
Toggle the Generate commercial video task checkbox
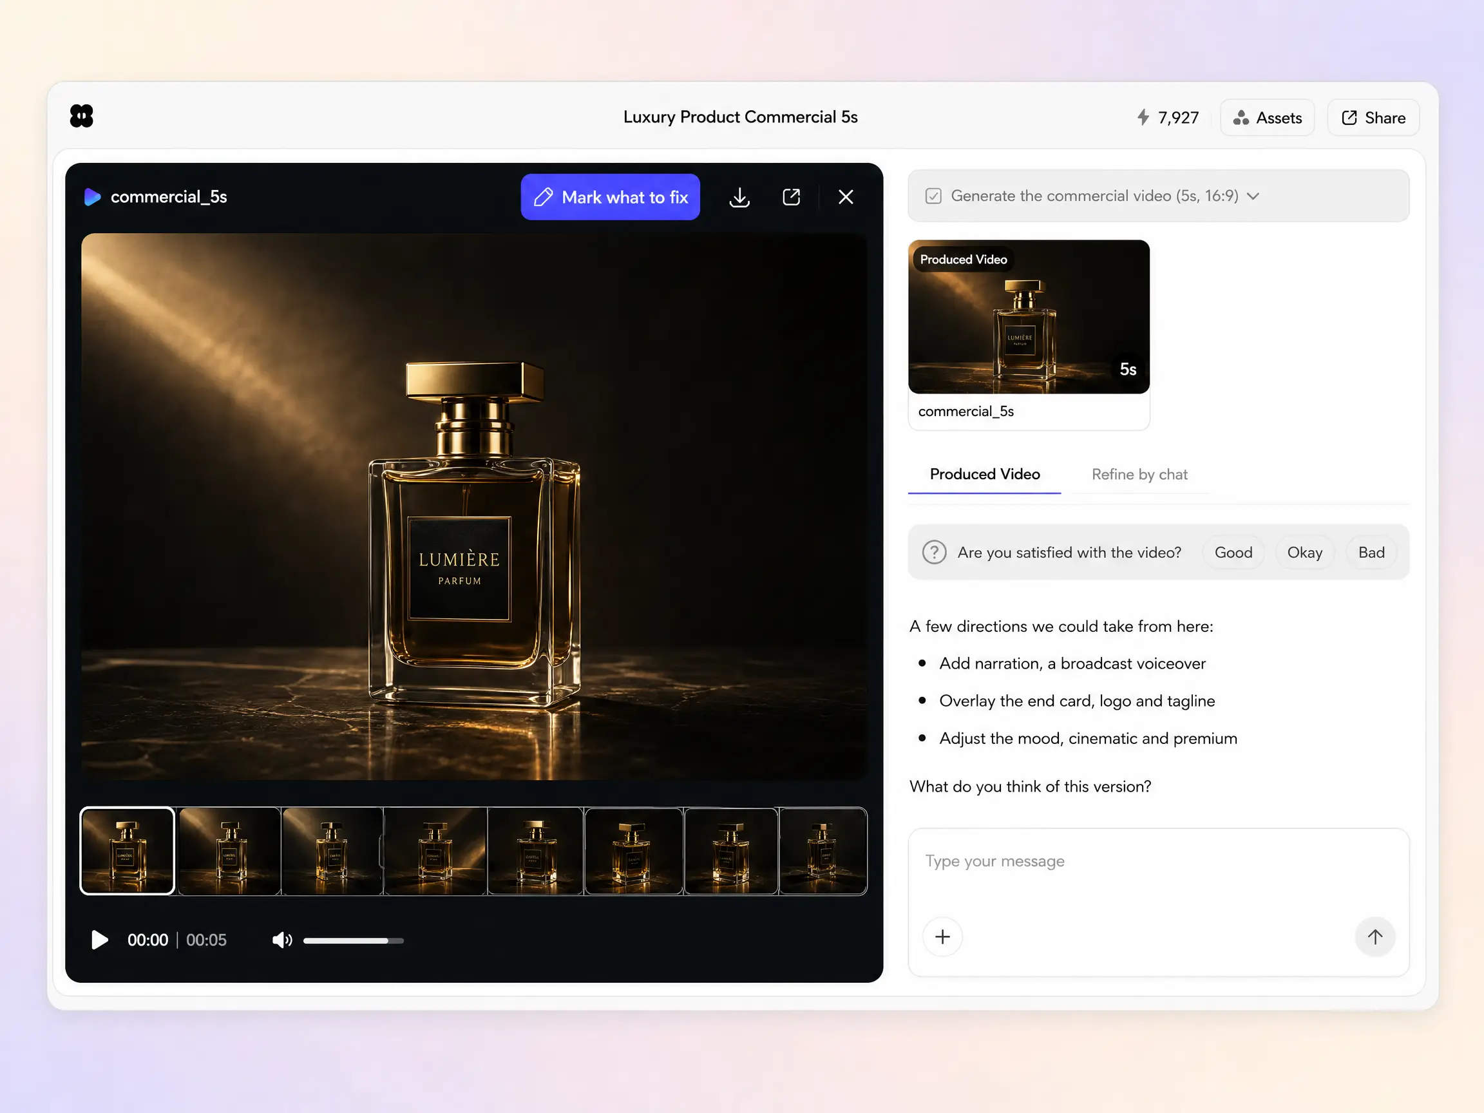click(933, 196)
